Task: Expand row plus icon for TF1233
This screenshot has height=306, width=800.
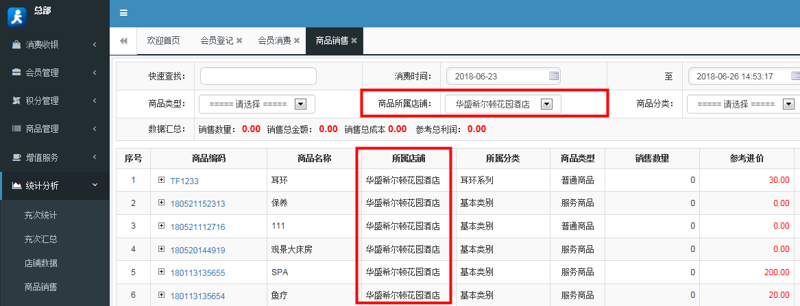Action: 162,180
